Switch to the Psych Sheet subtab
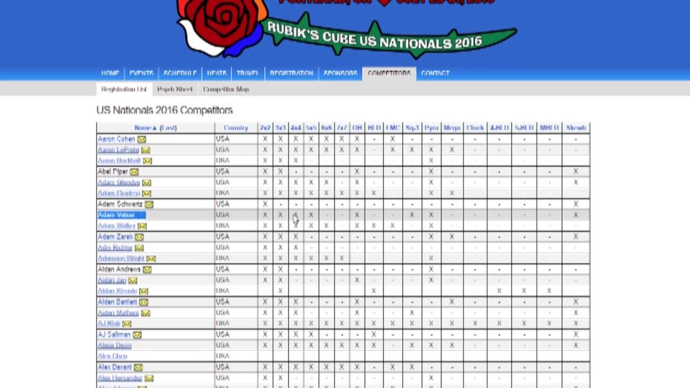The width and height of the screenshot is (690, 388). [x=175, y=89]
